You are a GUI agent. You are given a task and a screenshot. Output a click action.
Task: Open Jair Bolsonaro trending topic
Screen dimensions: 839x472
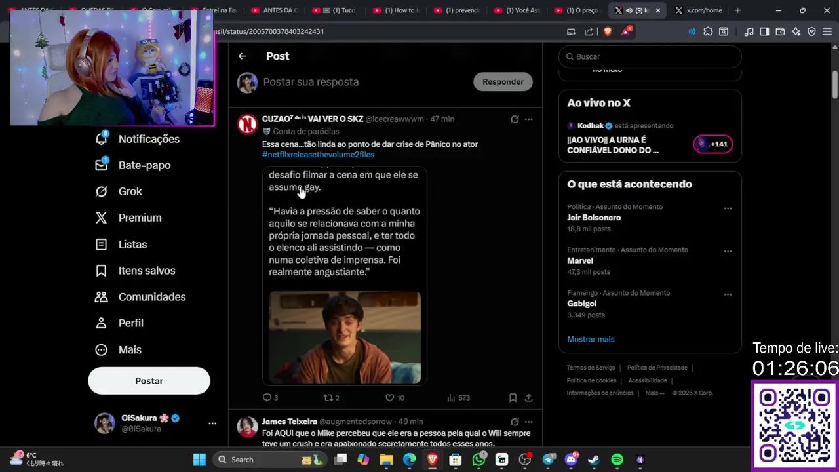coord(650,218)
